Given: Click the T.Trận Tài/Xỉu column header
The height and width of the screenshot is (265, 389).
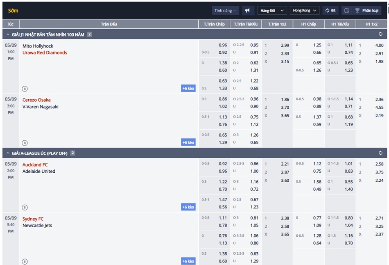Looking at the screenshot, I should click(246, 24).
